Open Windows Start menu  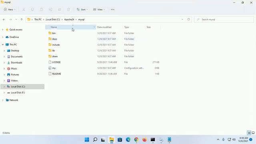(87, 140)
